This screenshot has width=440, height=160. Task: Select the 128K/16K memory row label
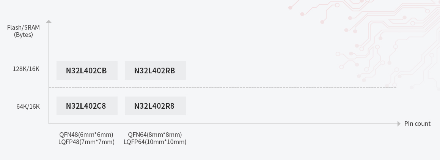click(26, 69)
